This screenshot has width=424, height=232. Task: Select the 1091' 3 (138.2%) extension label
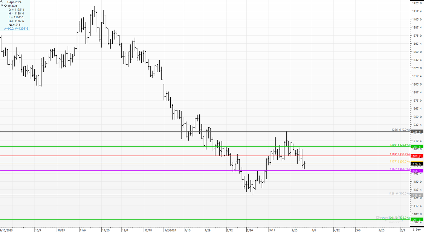tap(399, 218)
